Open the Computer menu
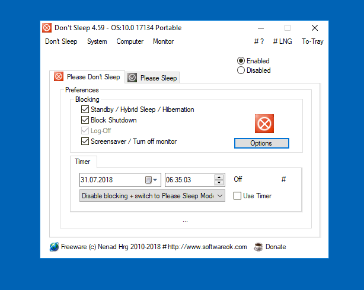Screen dimensions: 364x290 [130, 41]
